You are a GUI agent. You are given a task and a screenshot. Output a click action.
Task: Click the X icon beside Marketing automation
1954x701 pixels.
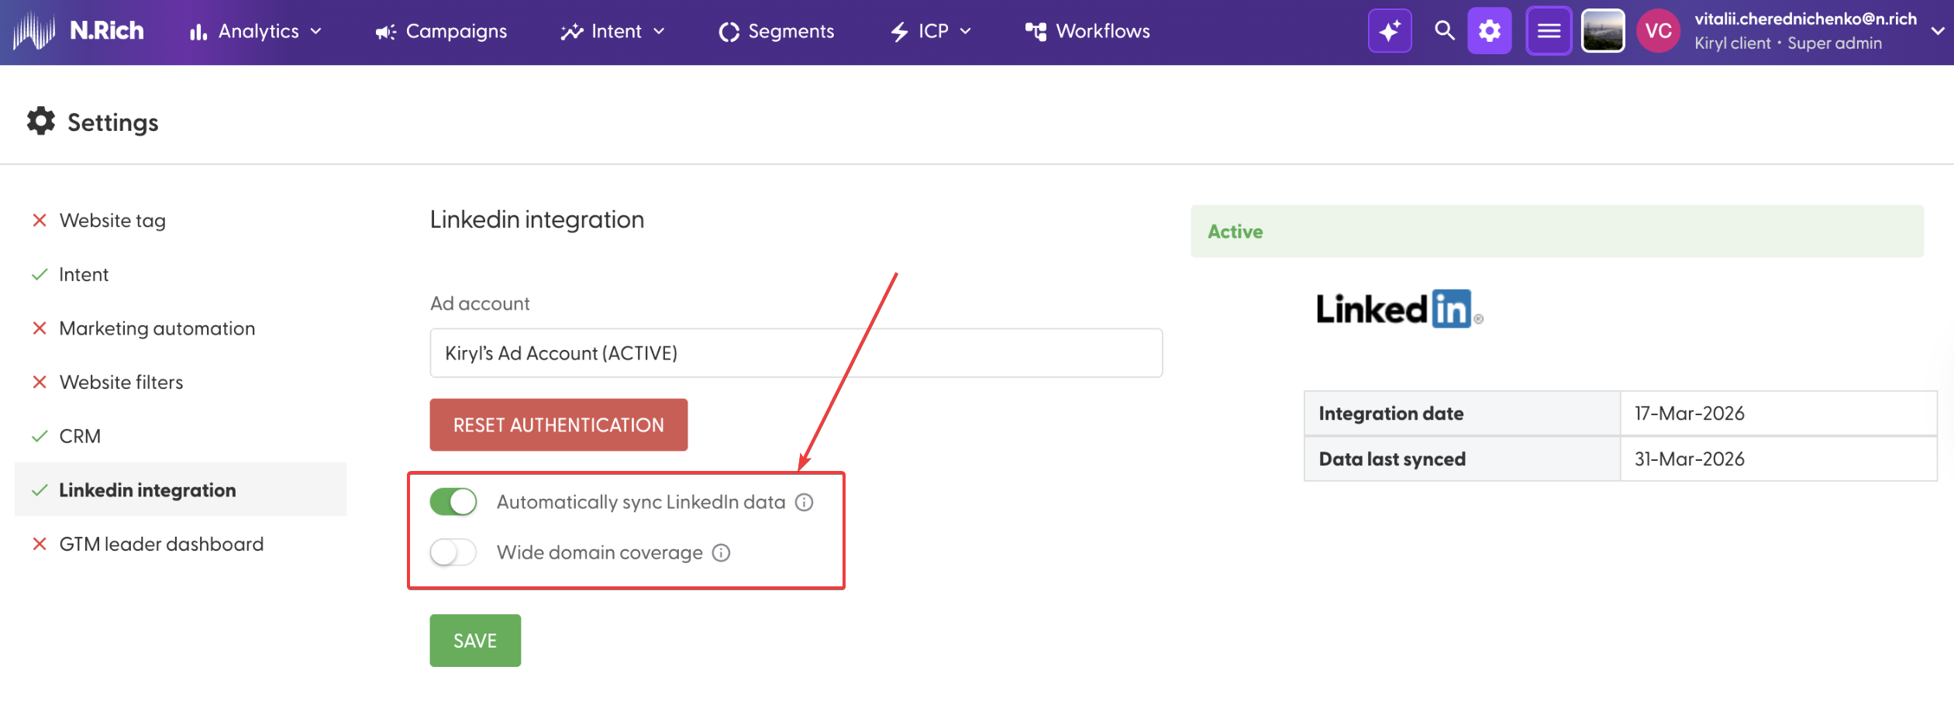point(40,328)
